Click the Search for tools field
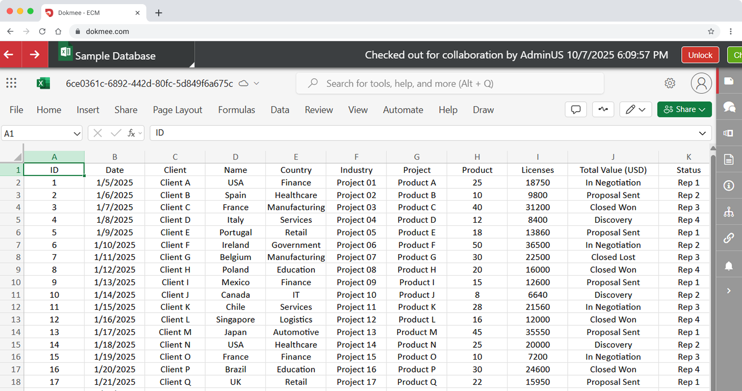742x391 pixels. point(450,83)
